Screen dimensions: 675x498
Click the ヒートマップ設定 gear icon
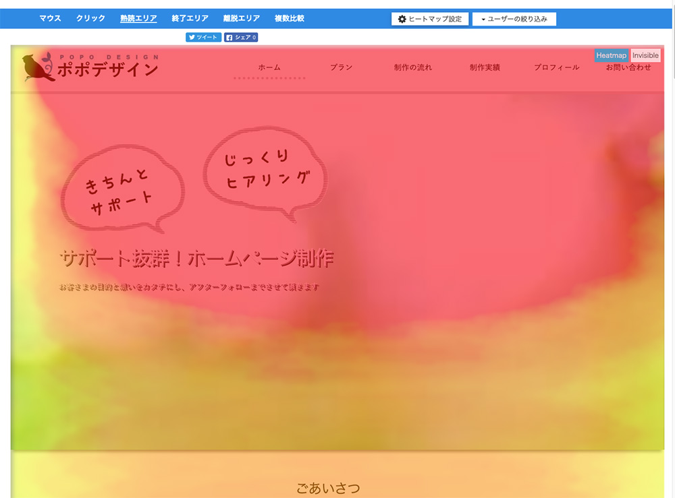coord(402,18)
